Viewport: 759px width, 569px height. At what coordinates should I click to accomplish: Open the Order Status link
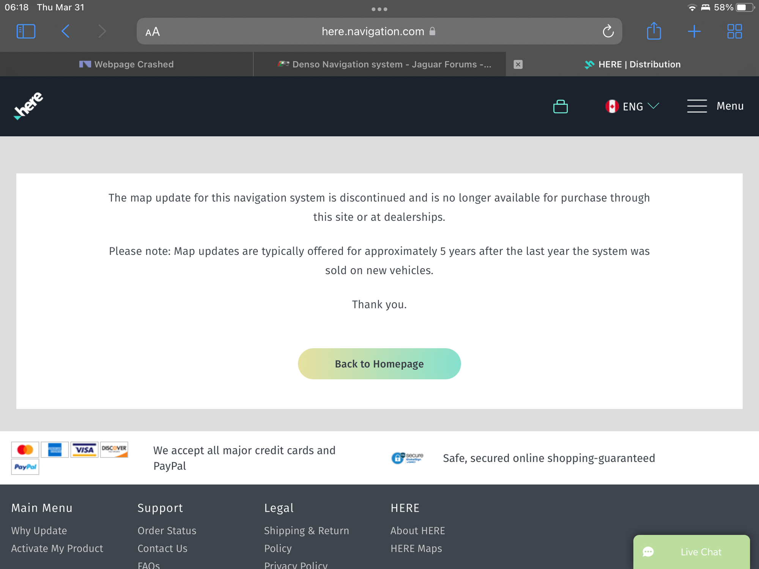[167, 531]
